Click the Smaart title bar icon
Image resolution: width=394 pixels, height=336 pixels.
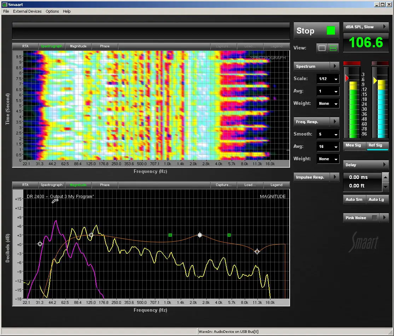click(x=5, y=5)
